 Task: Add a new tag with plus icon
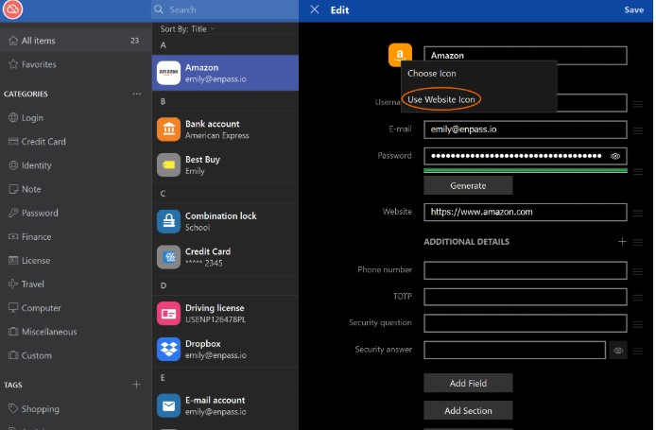(x=136, y=385)
